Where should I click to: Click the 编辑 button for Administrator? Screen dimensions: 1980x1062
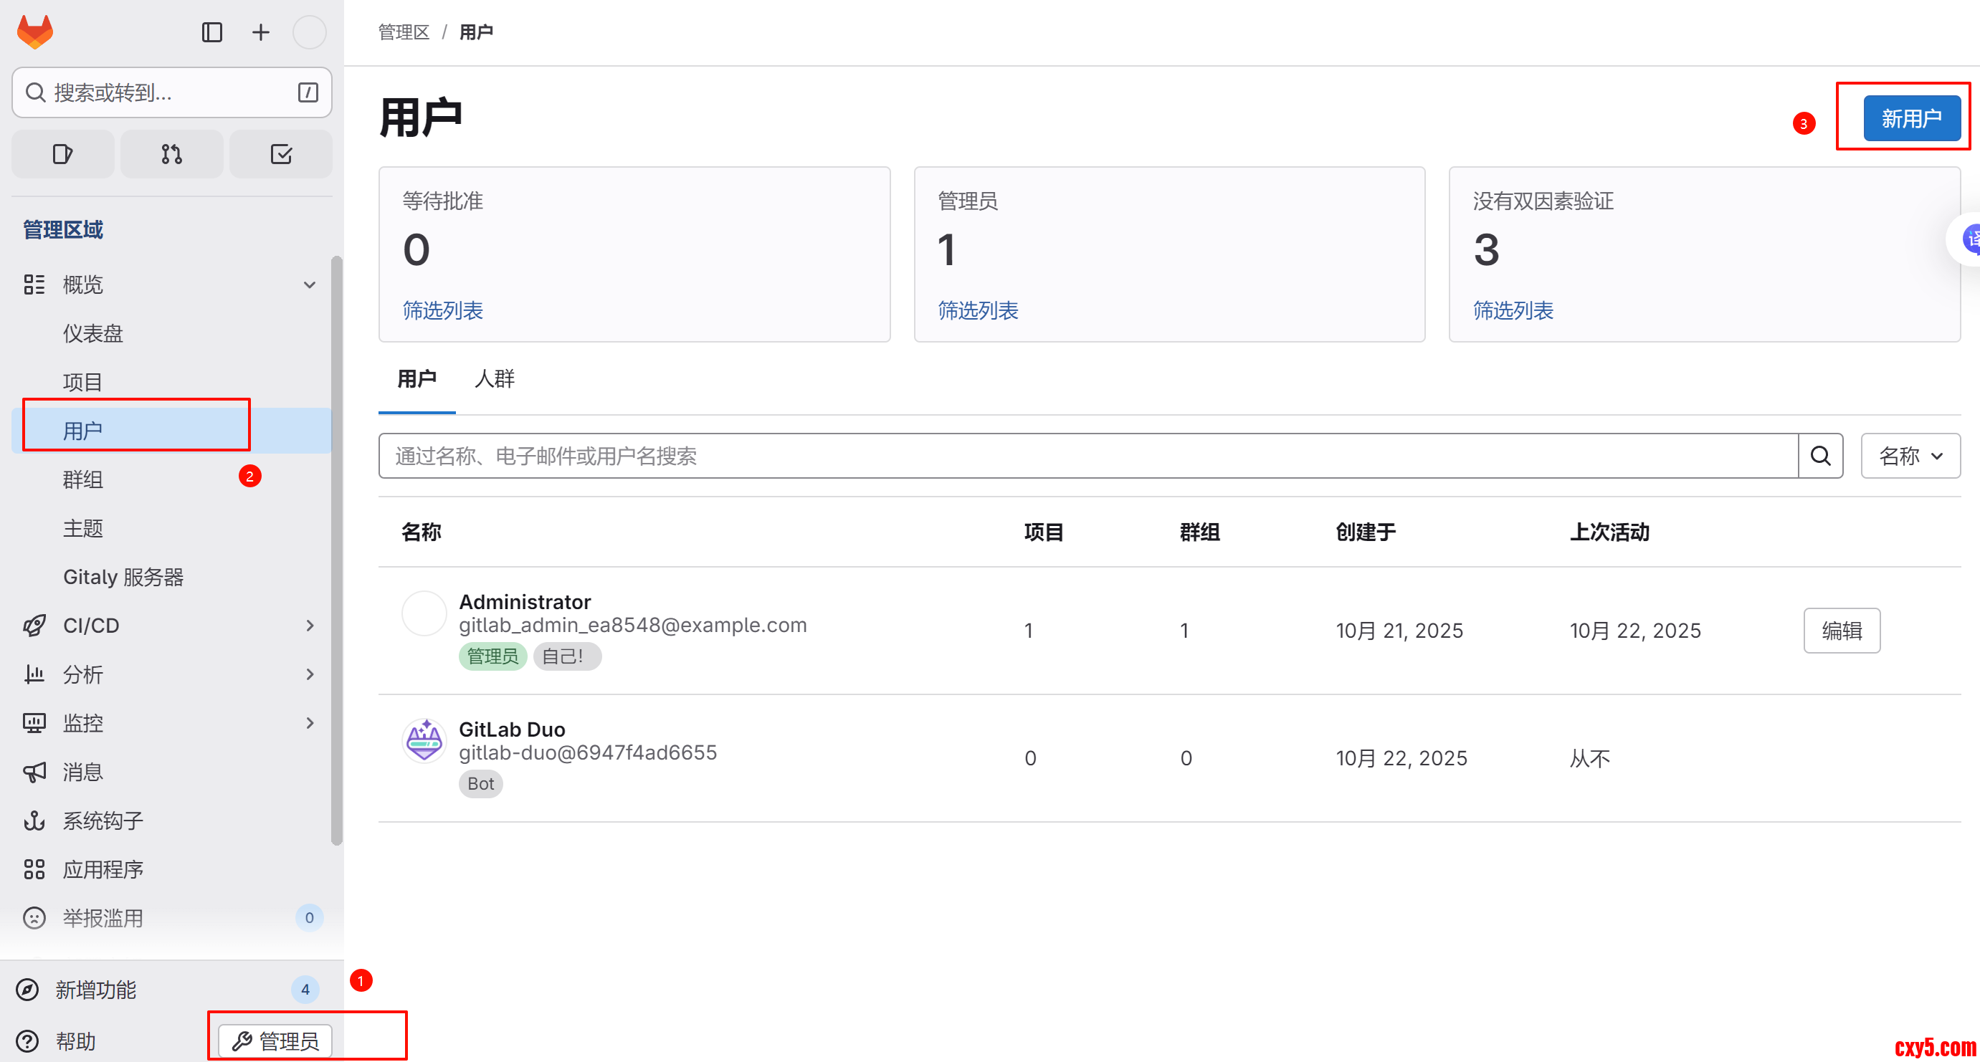(1841, 630)
